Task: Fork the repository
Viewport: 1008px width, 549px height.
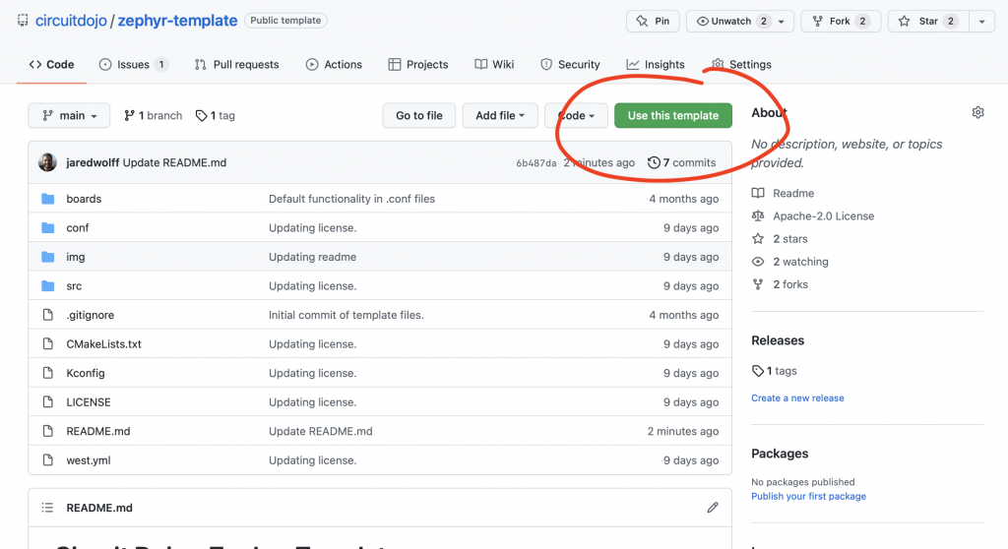Action: [x=841, y=22]
